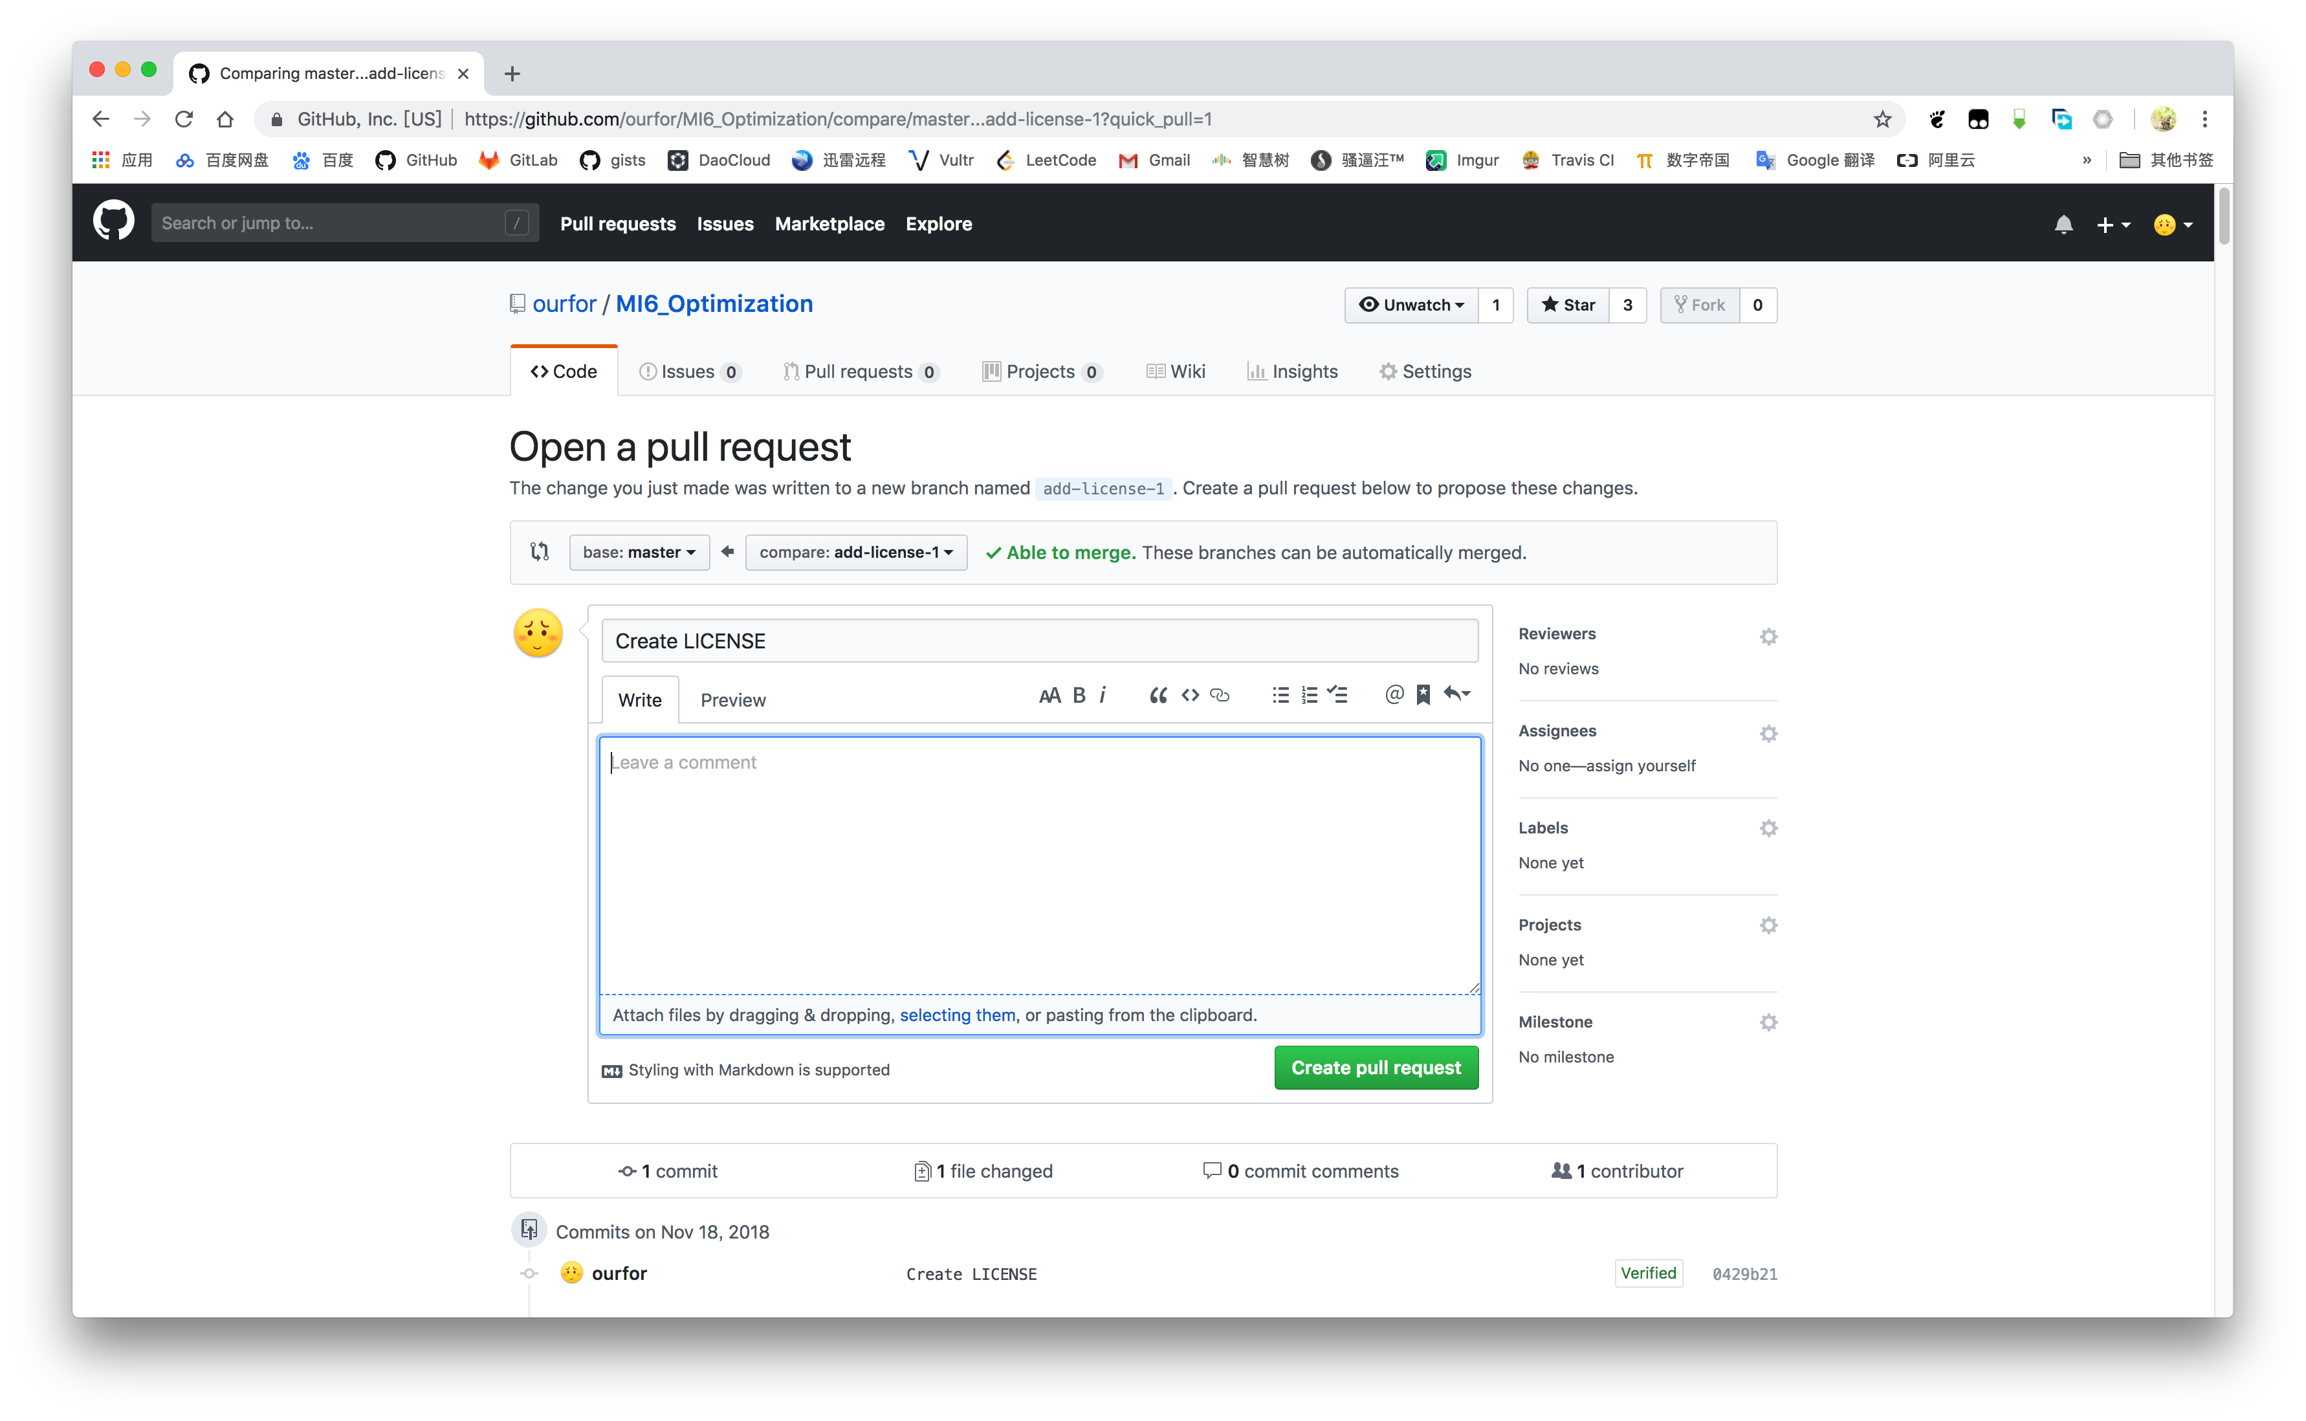Open the Chrome three-dot menu
Screen dimensions: 2306x1421
click(2204, 119)
